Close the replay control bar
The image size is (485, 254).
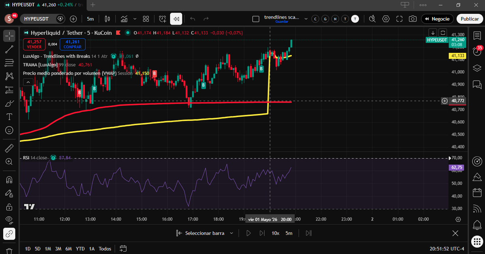coord(455,233)
